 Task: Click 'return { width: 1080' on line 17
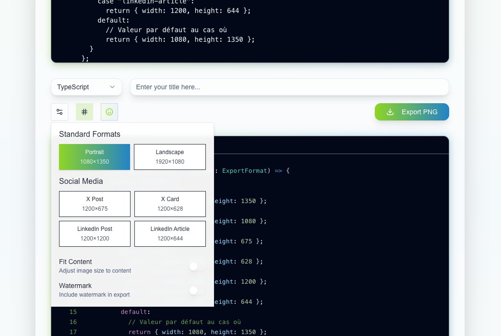pos(166,332)
